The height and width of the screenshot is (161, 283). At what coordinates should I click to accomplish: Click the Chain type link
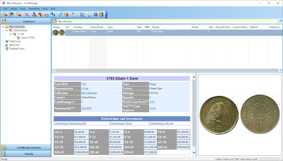tap(152, 84)
